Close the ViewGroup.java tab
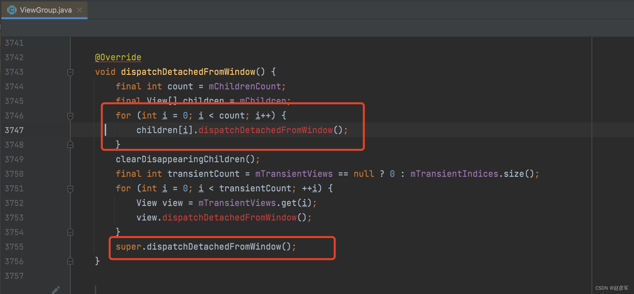Screen dimensions: 634x294 (80, 10)
